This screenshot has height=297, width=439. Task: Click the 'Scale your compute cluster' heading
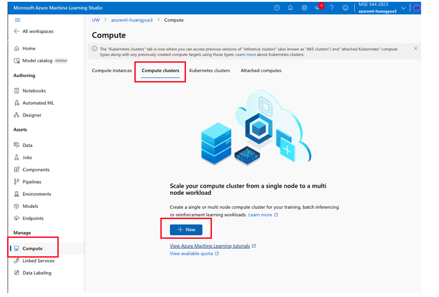click(248, 189)
